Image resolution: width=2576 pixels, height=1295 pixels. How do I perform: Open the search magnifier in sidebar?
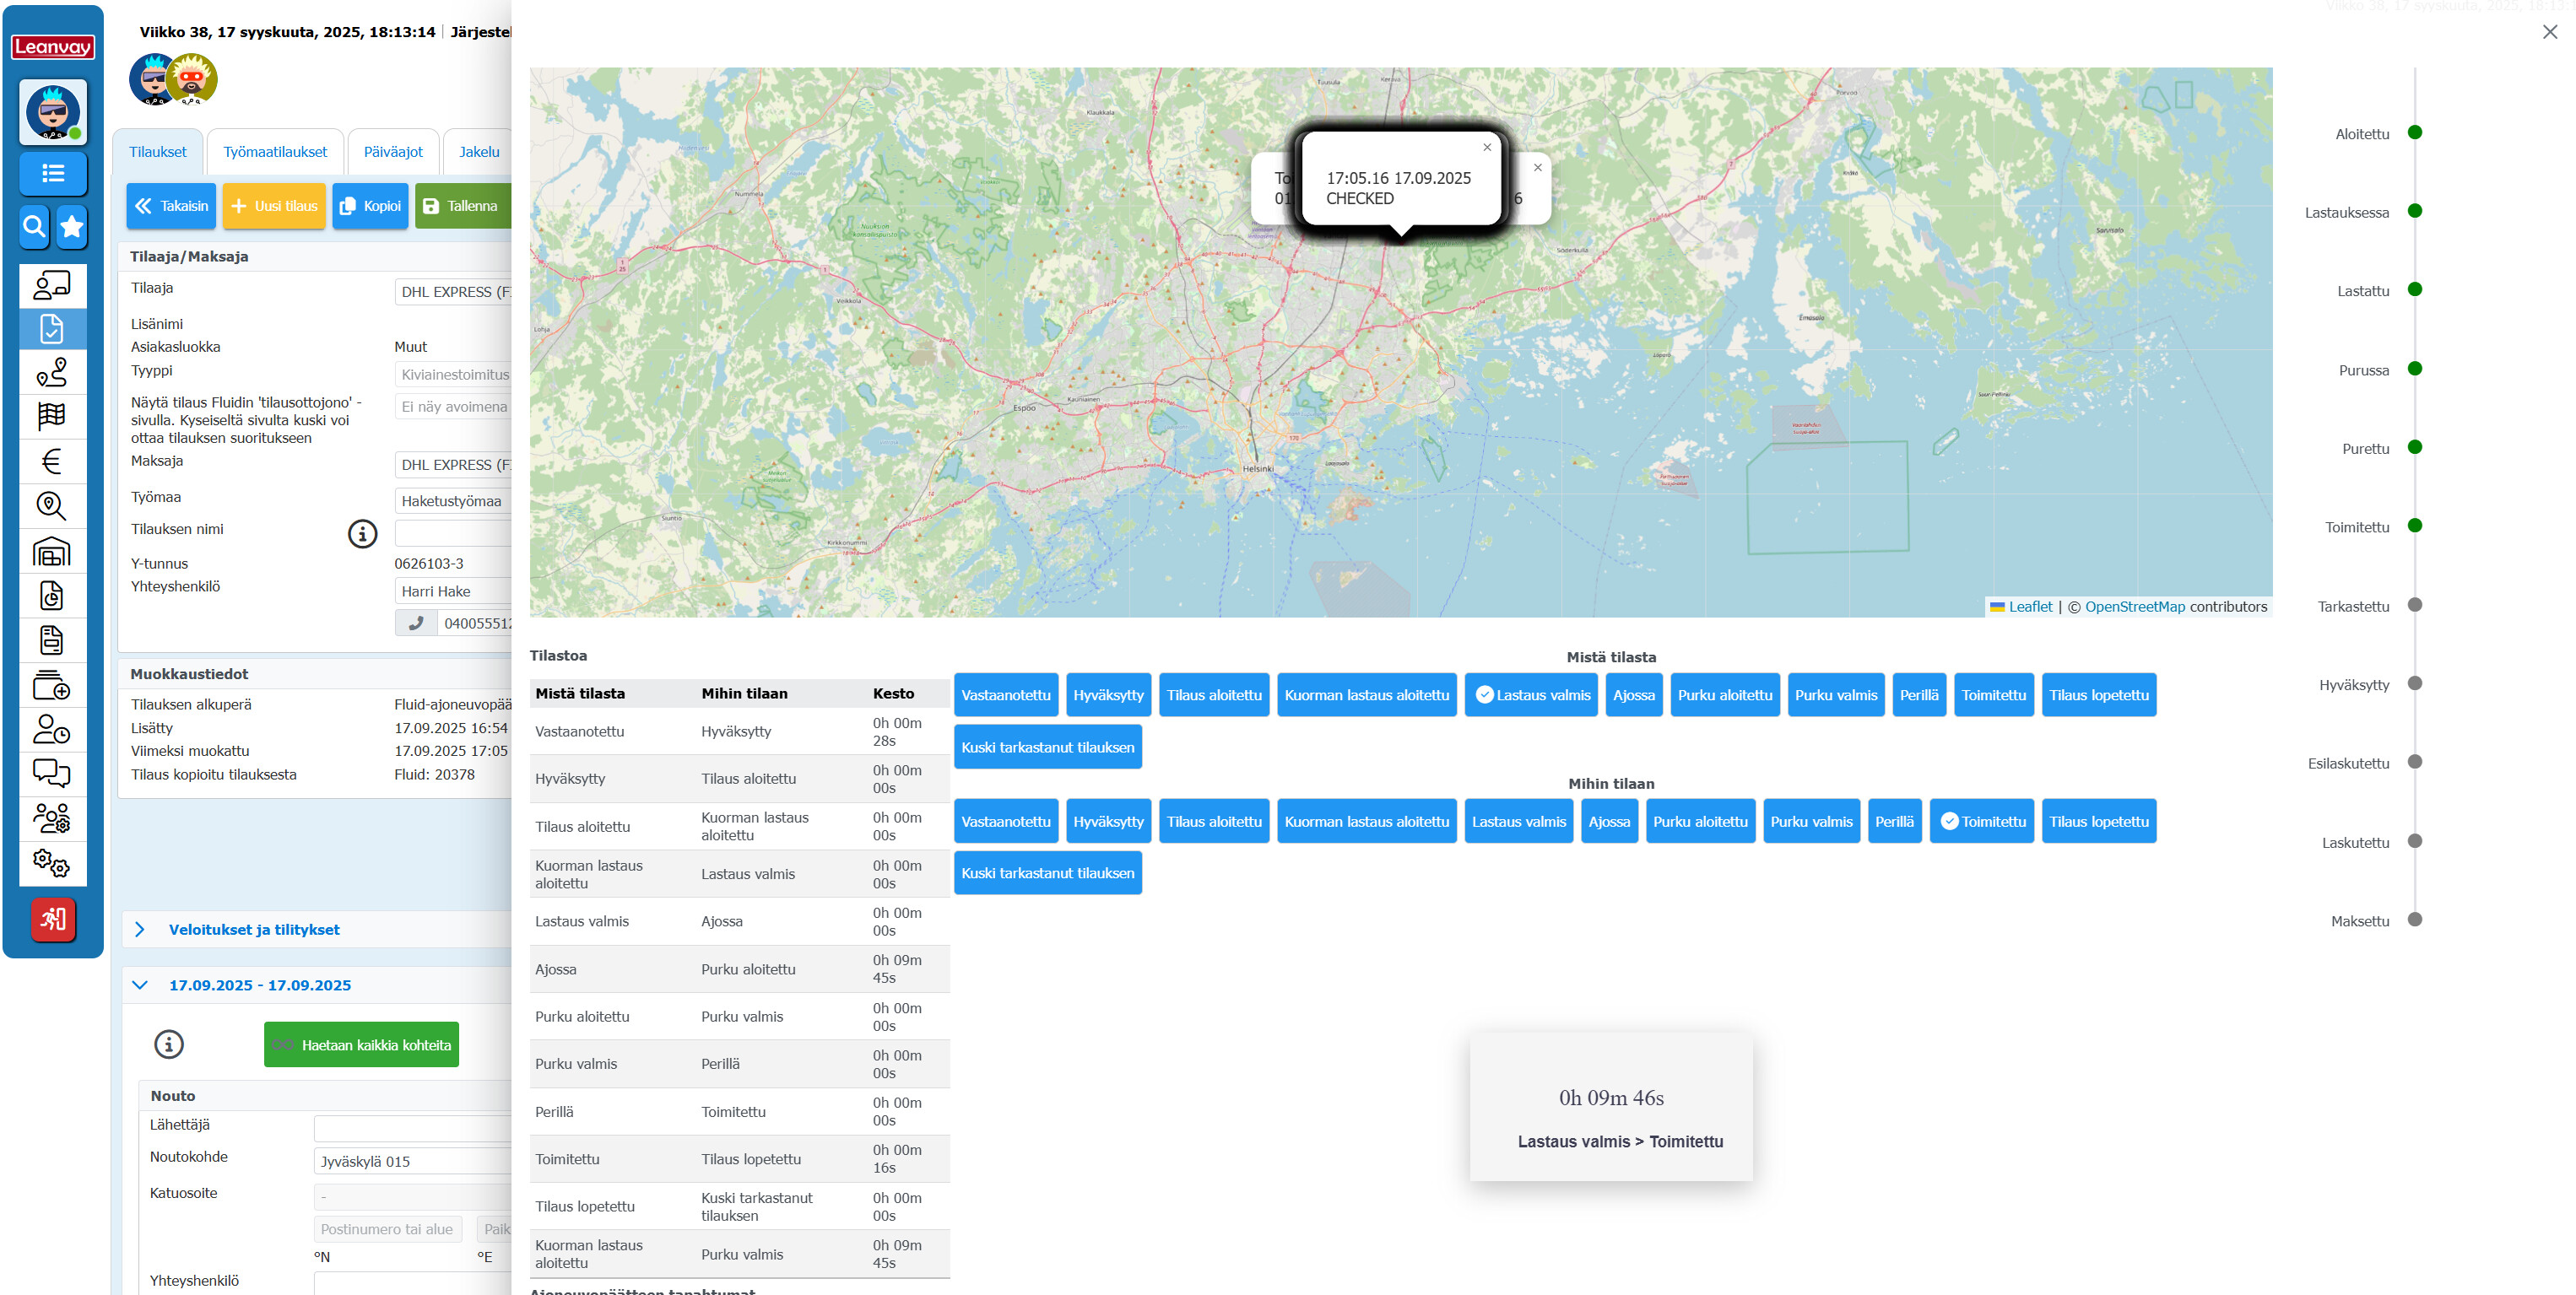click(x=34, y=227)
